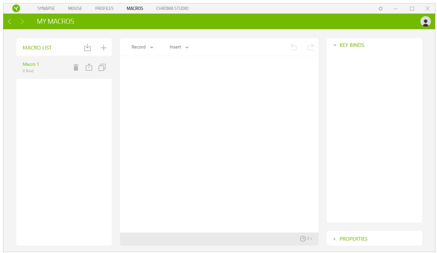Select the MACROS tab

click(135, 8)
